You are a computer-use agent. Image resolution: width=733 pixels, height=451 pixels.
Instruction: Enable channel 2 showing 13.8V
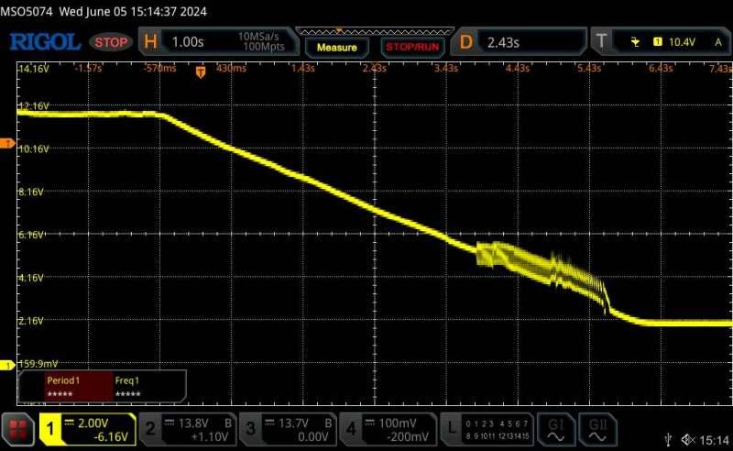point(187,428)
